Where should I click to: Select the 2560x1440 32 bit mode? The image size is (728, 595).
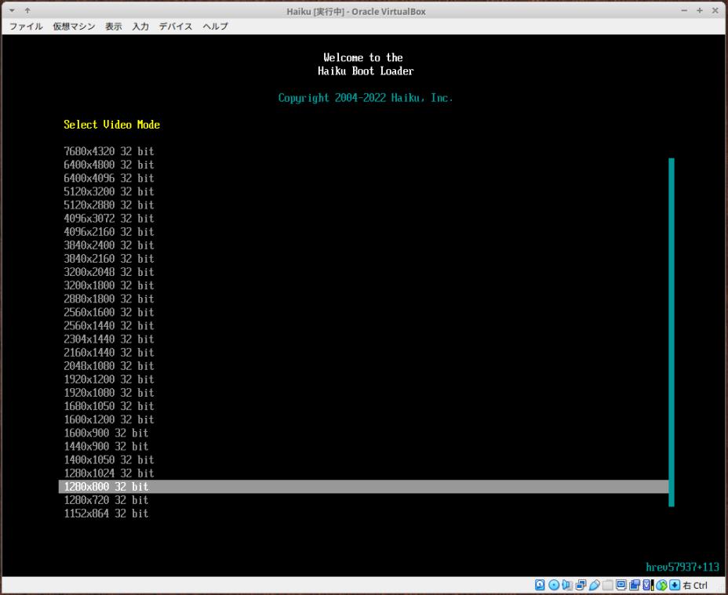pos(108,326)
